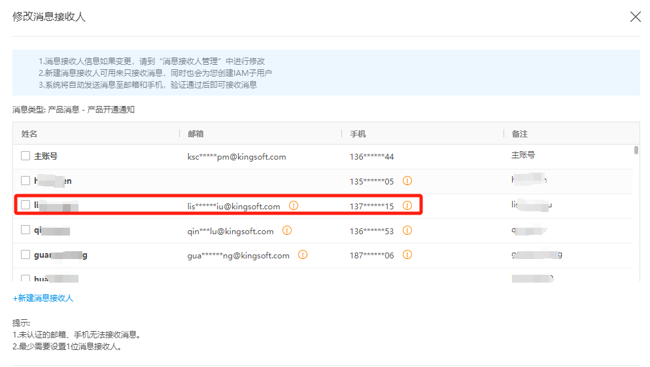Image resolution: width=650 pixels, height=367 pixels.
Task: Click warning icon beside phone 135******05
Action: pos(407,181)
